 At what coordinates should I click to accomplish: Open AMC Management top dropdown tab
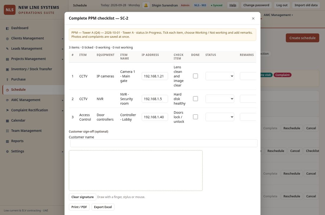(278, 15)
